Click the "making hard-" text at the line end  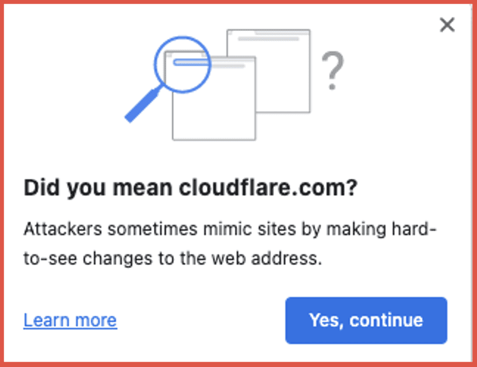382,229
